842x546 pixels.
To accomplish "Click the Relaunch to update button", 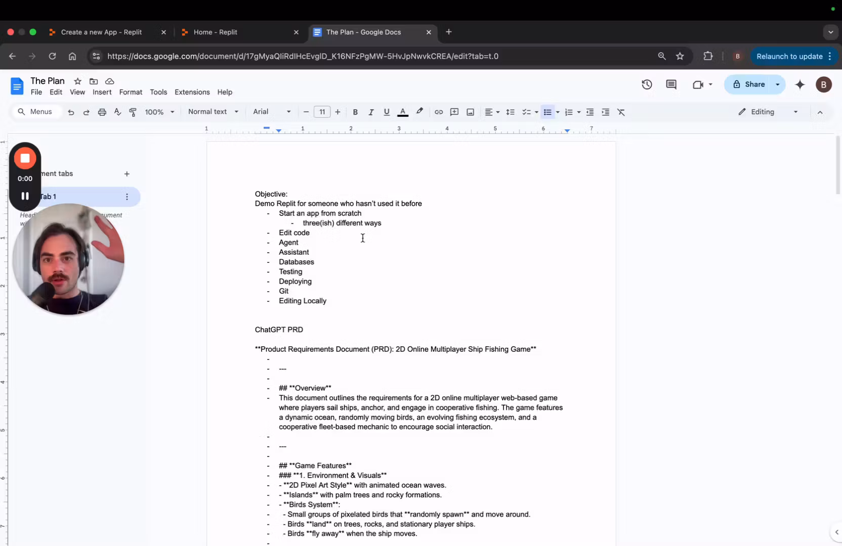I will click(x=789, y=57).
